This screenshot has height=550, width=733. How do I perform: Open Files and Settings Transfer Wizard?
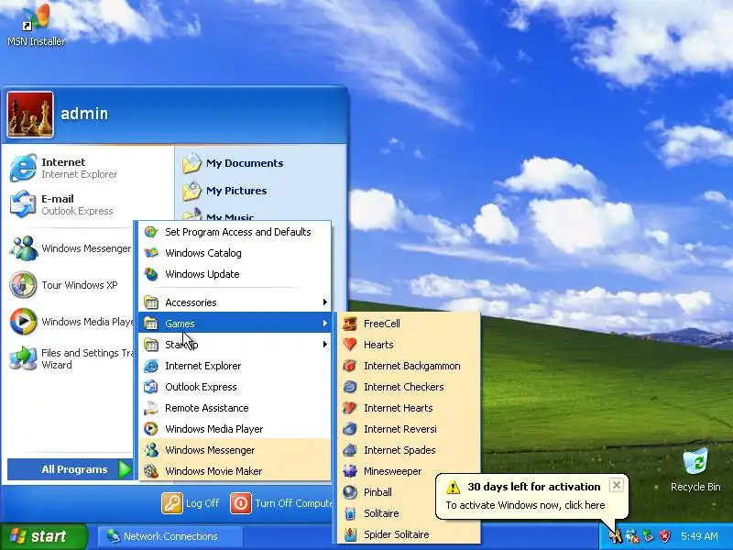71,358
